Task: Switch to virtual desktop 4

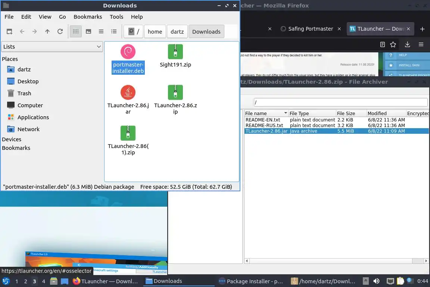Action: coord(44,281)
